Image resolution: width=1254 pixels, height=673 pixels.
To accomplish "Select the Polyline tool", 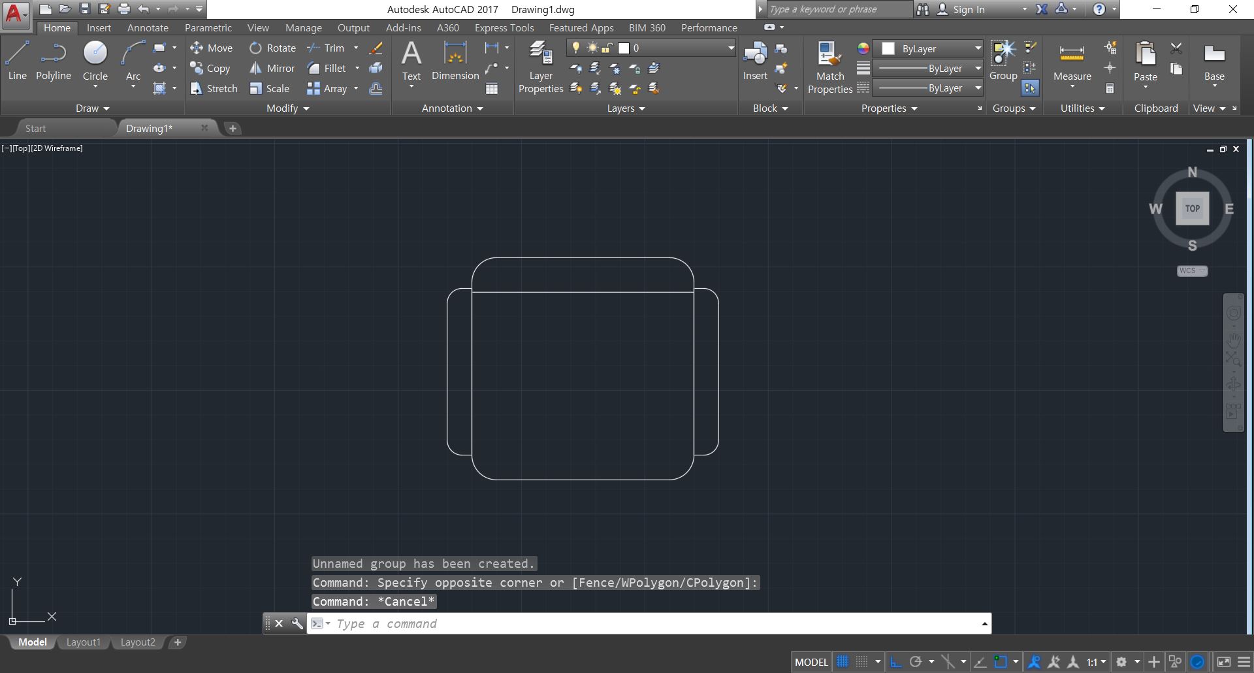I will [x=54, y=61].
